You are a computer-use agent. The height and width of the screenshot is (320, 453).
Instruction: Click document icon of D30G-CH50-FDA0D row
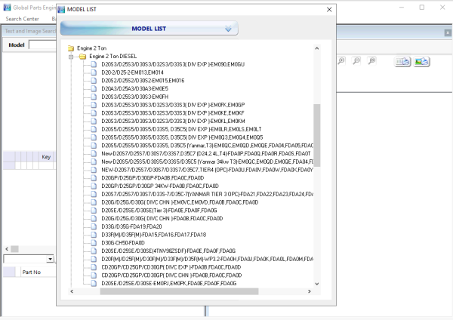94,242
